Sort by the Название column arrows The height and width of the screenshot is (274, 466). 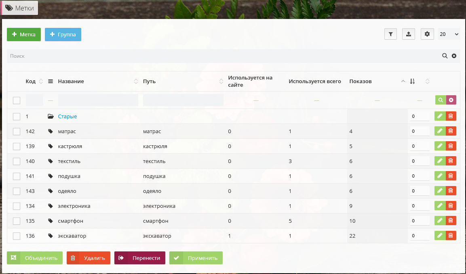[136, 82]
